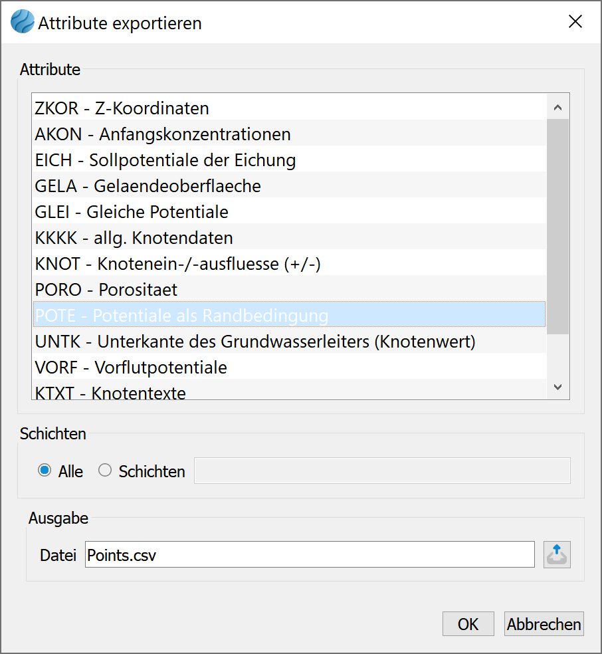Click the application globe icon in title bar

(22, 22)
